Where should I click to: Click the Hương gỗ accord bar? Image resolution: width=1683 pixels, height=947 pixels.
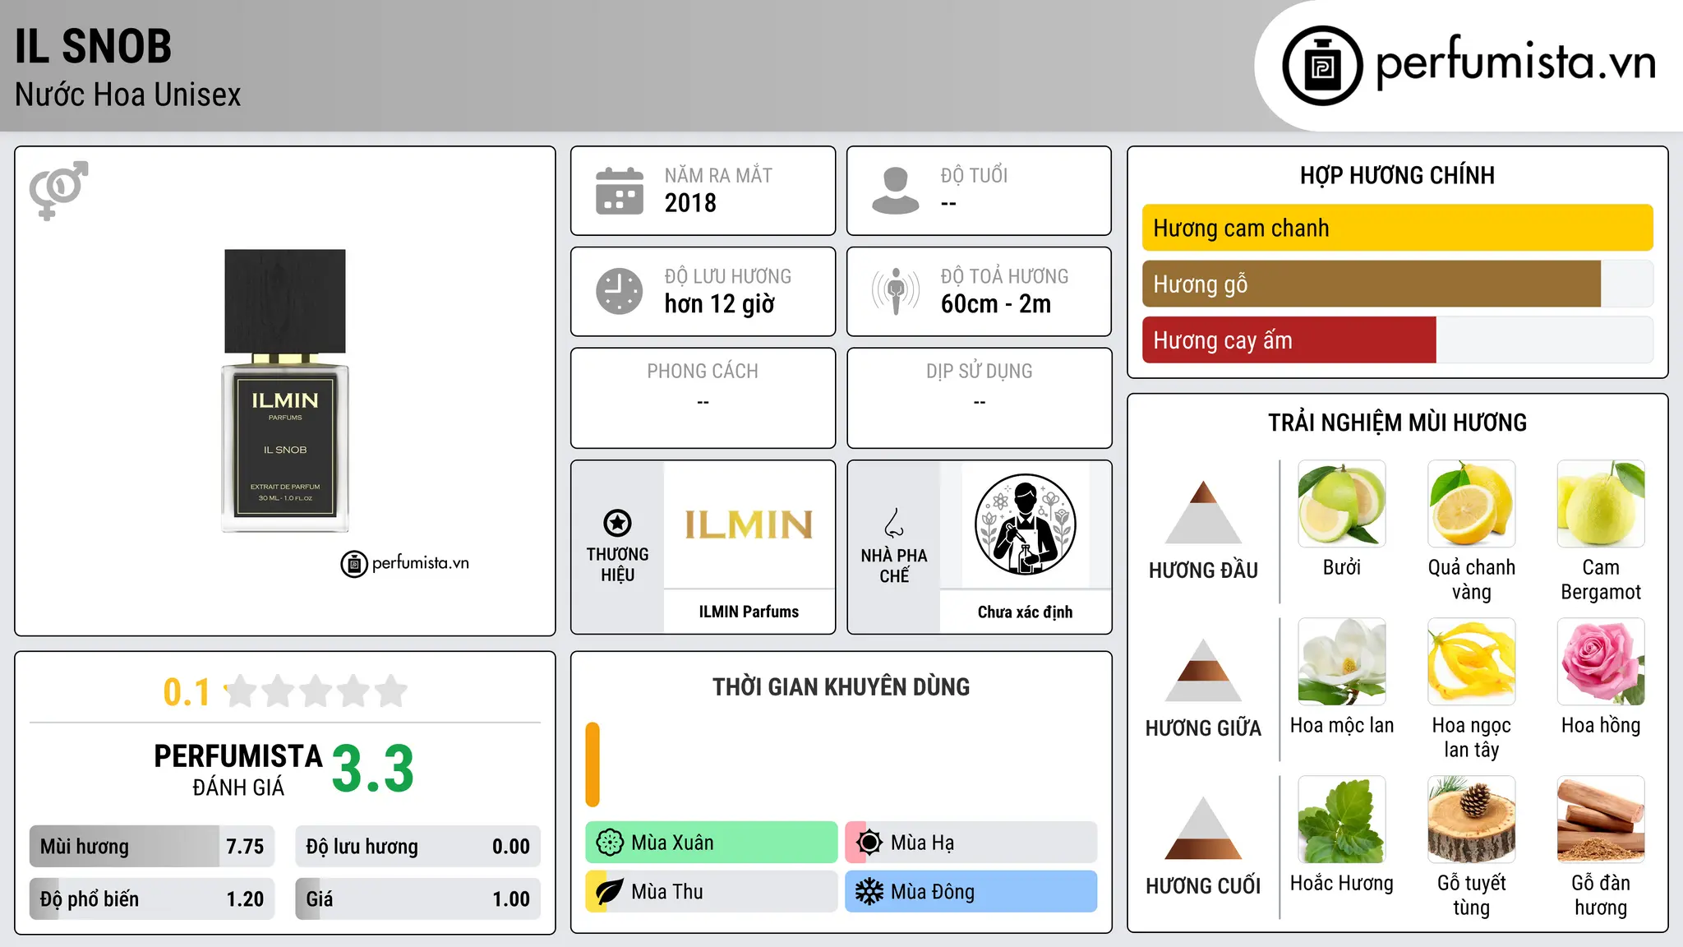1397,284
